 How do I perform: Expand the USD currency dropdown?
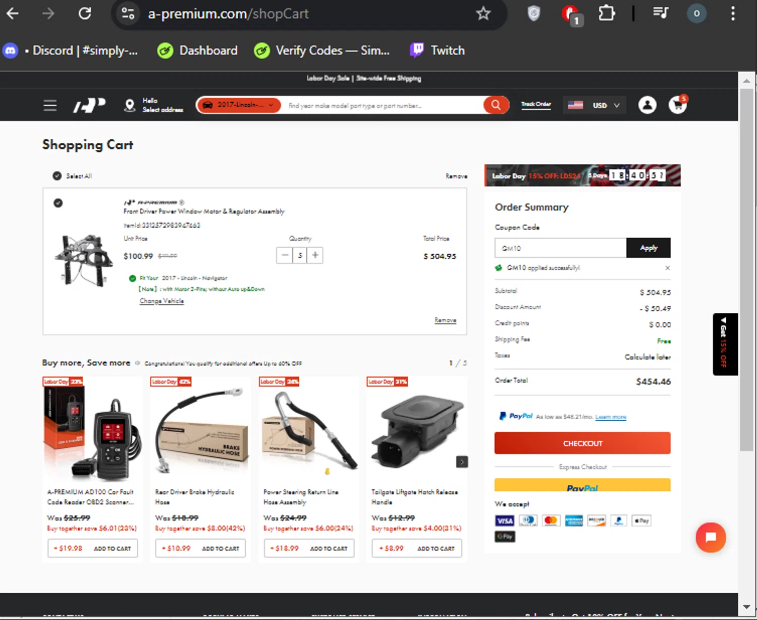click(594, 105)
